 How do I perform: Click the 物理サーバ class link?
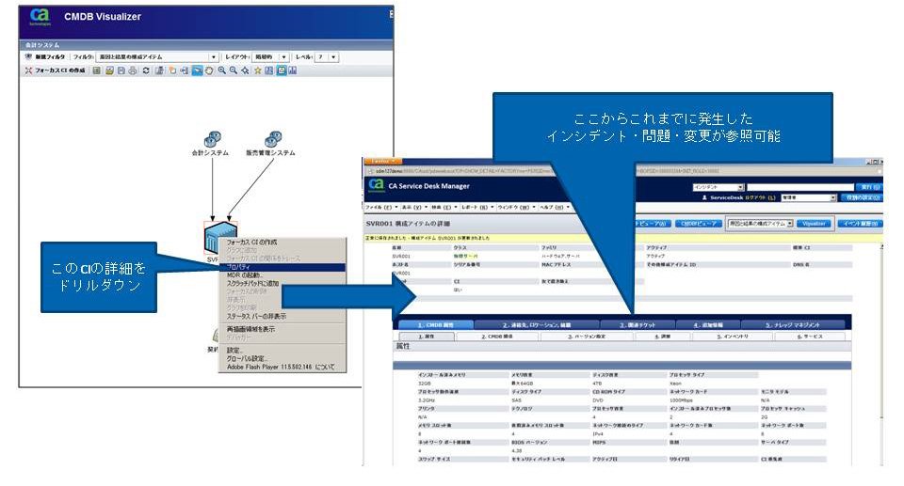pyautogui.click(x=466, y=256)
